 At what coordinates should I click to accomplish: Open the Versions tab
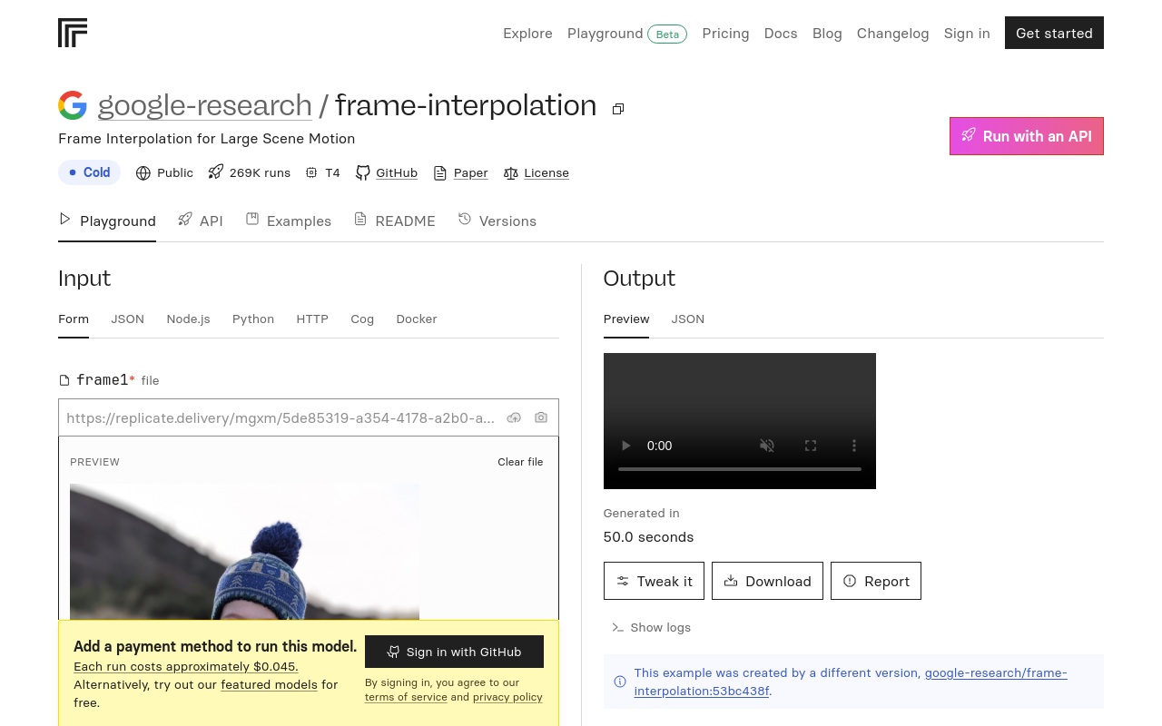pos(497,221)
